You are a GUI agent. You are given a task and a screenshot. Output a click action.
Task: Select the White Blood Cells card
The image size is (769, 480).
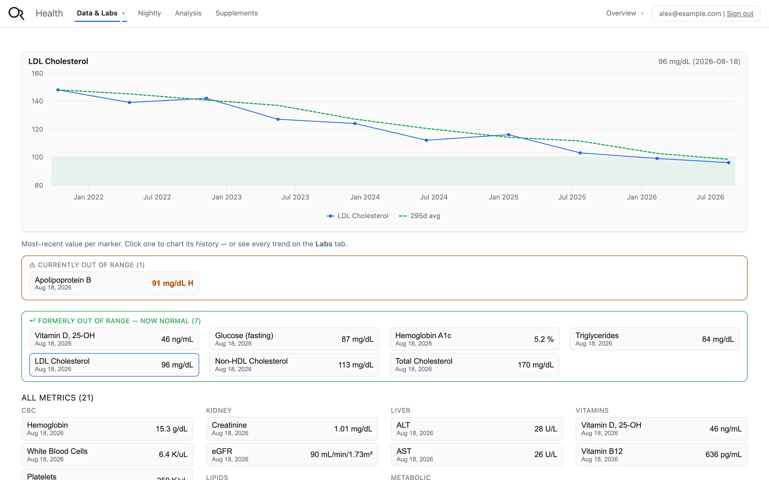pyautogui.click(x=107, y=455)
